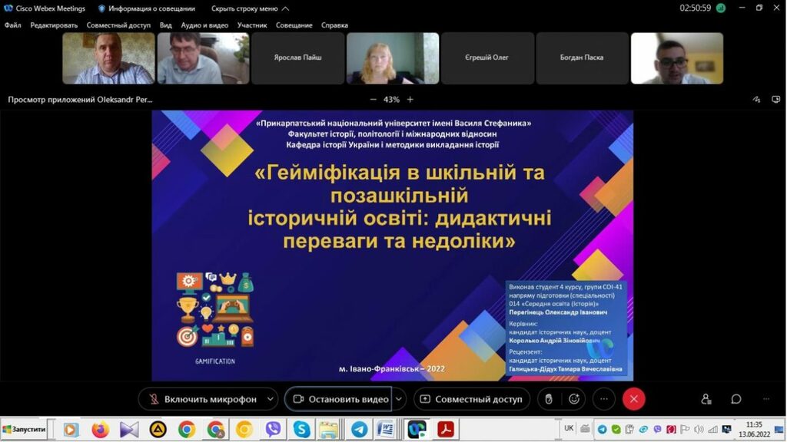Screen dimensions: 787x442
Task: Expand the microphone options arrow
Action: pos(270,399)
